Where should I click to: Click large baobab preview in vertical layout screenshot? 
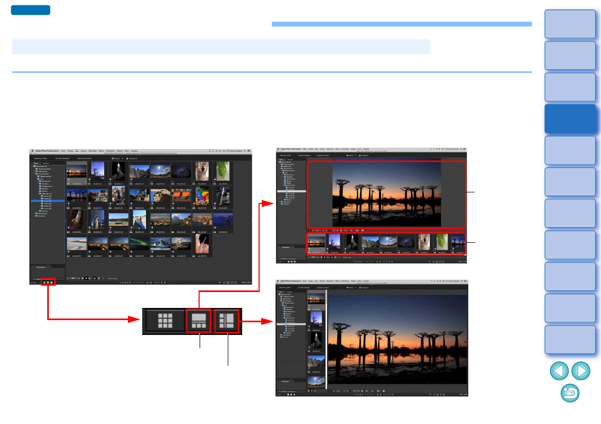398,339
